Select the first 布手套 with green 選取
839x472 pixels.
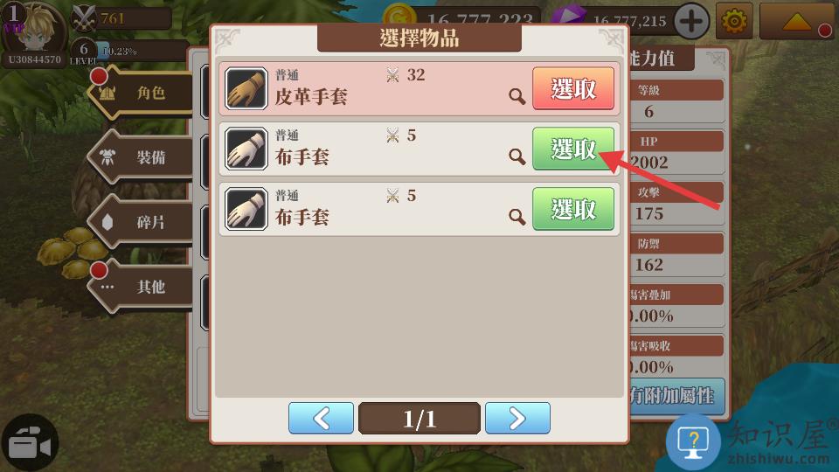coord(573,149)
